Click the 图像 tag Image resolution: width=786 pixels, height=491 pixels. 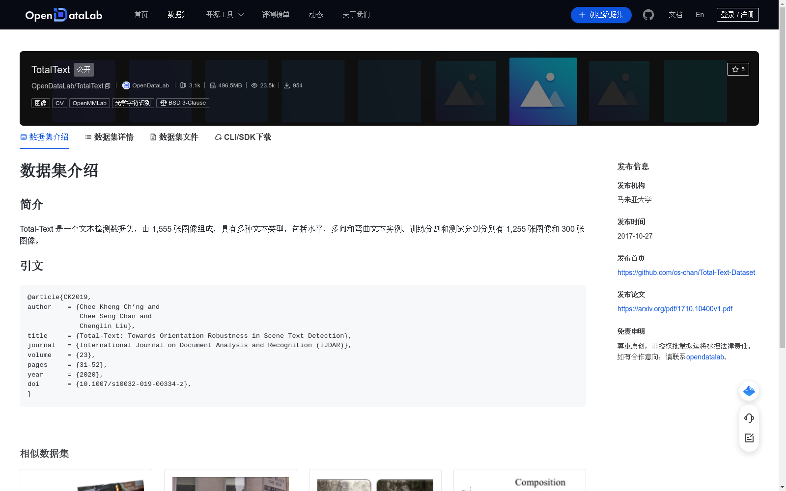coord(41,103)
